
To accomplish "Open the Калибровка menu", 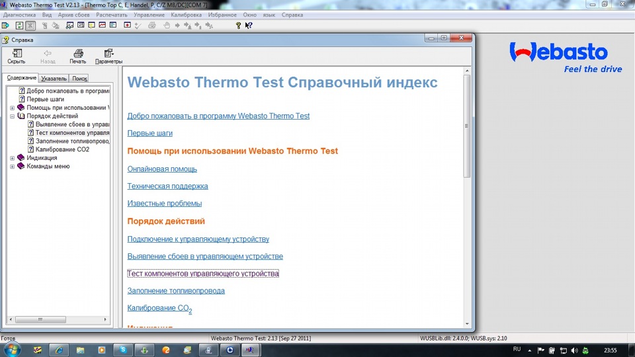I will tap(187, 15).
